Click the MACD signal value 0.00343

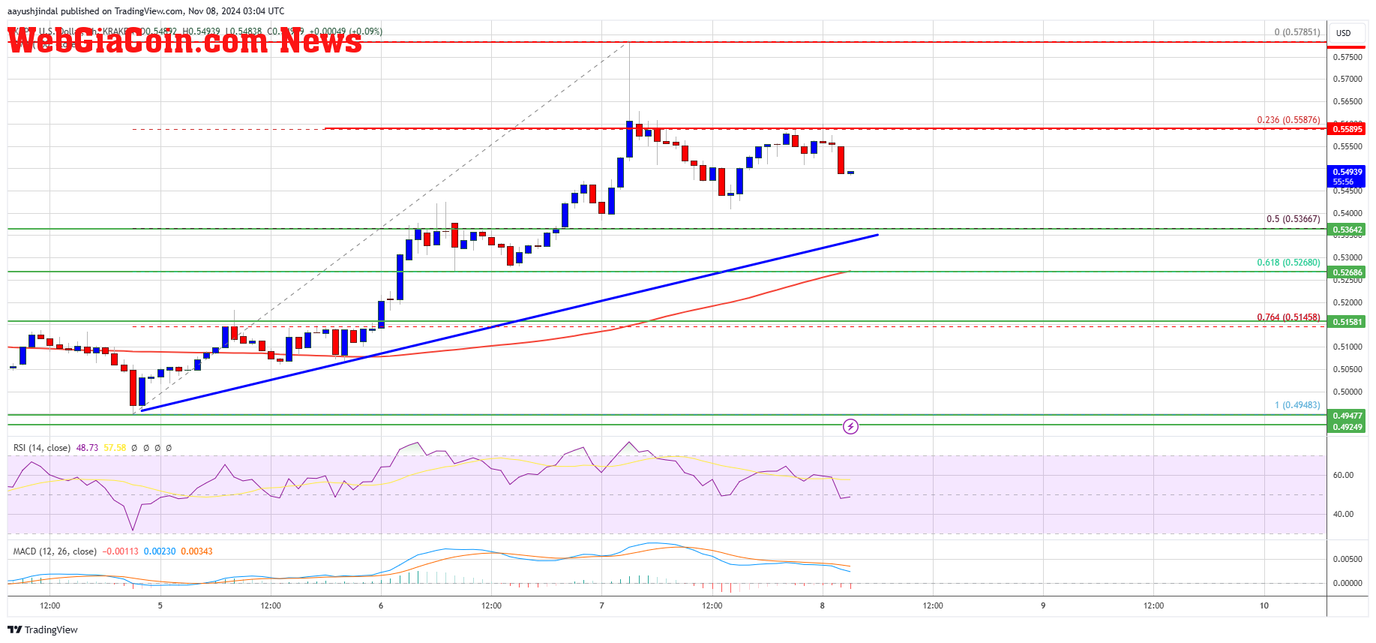(196, 551)
